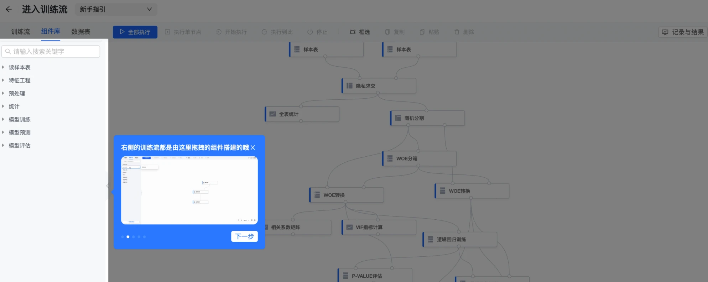Click the 开始执行 toolbar item
This screenshot has height=282, width=708.
[x=231, y=32]
